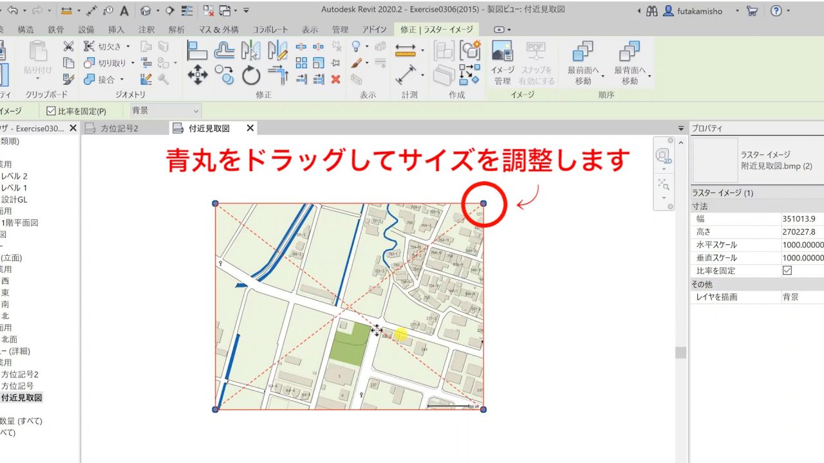
Task: Open Revit help with the question mark button
Action: 776,10
